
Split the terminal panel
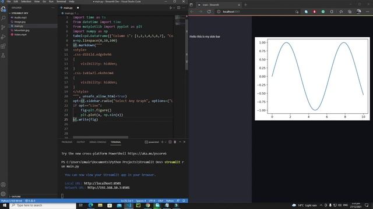[x=170, y=142]
